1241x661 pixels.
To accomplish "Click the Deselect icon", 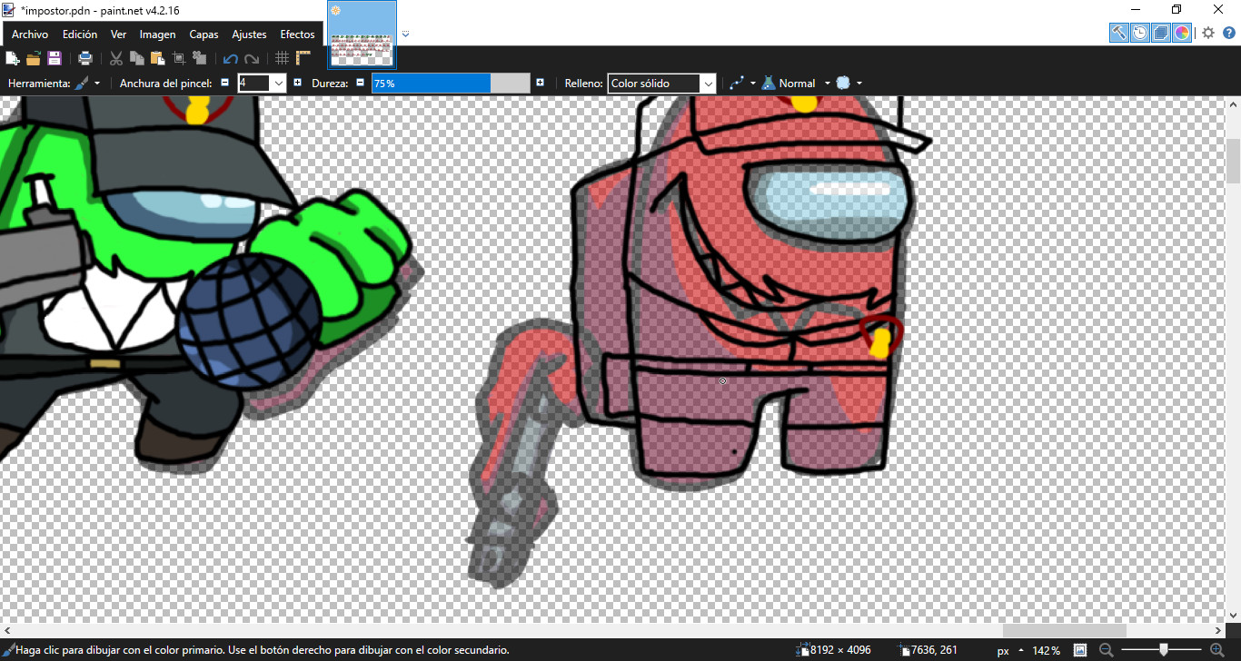I will 199,57.
